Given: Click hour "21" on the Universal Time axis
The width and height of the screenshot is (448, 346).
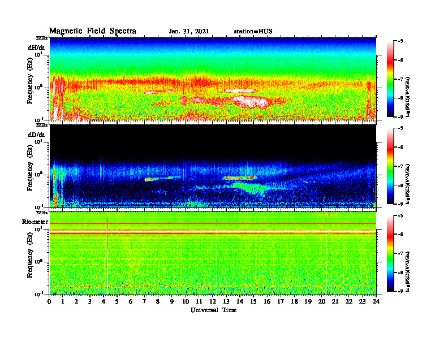Looking at the screenshot, I should (335, 301).
